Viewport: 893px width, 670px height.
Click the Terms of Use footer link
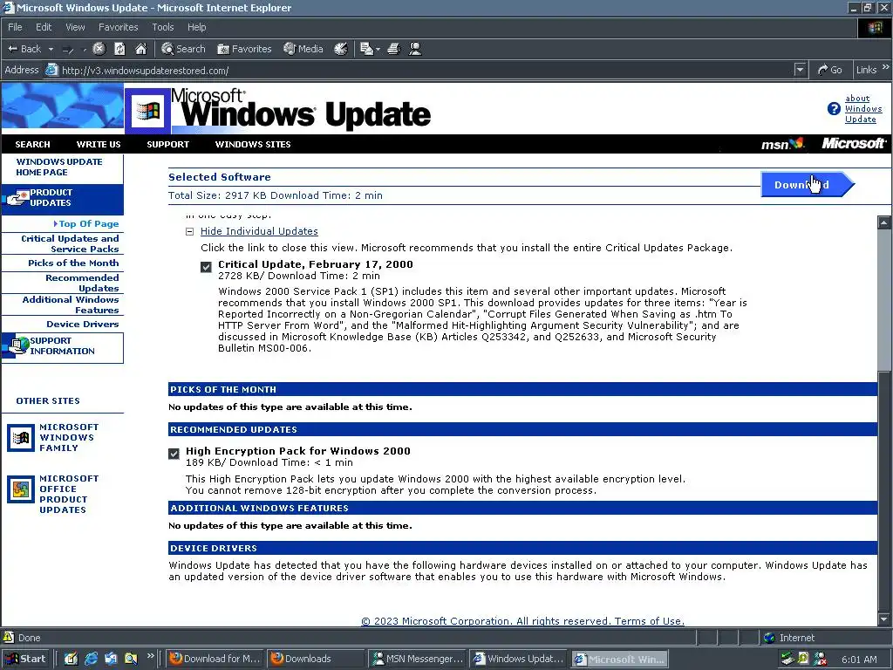(649, 621)
